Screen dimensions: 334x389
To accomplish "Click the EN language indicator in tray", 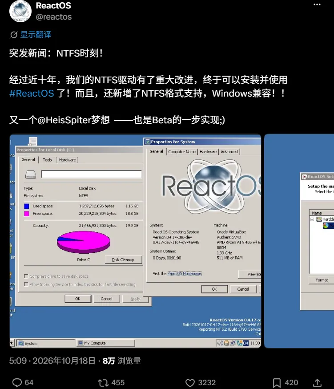I will click(x=245, y=343).
